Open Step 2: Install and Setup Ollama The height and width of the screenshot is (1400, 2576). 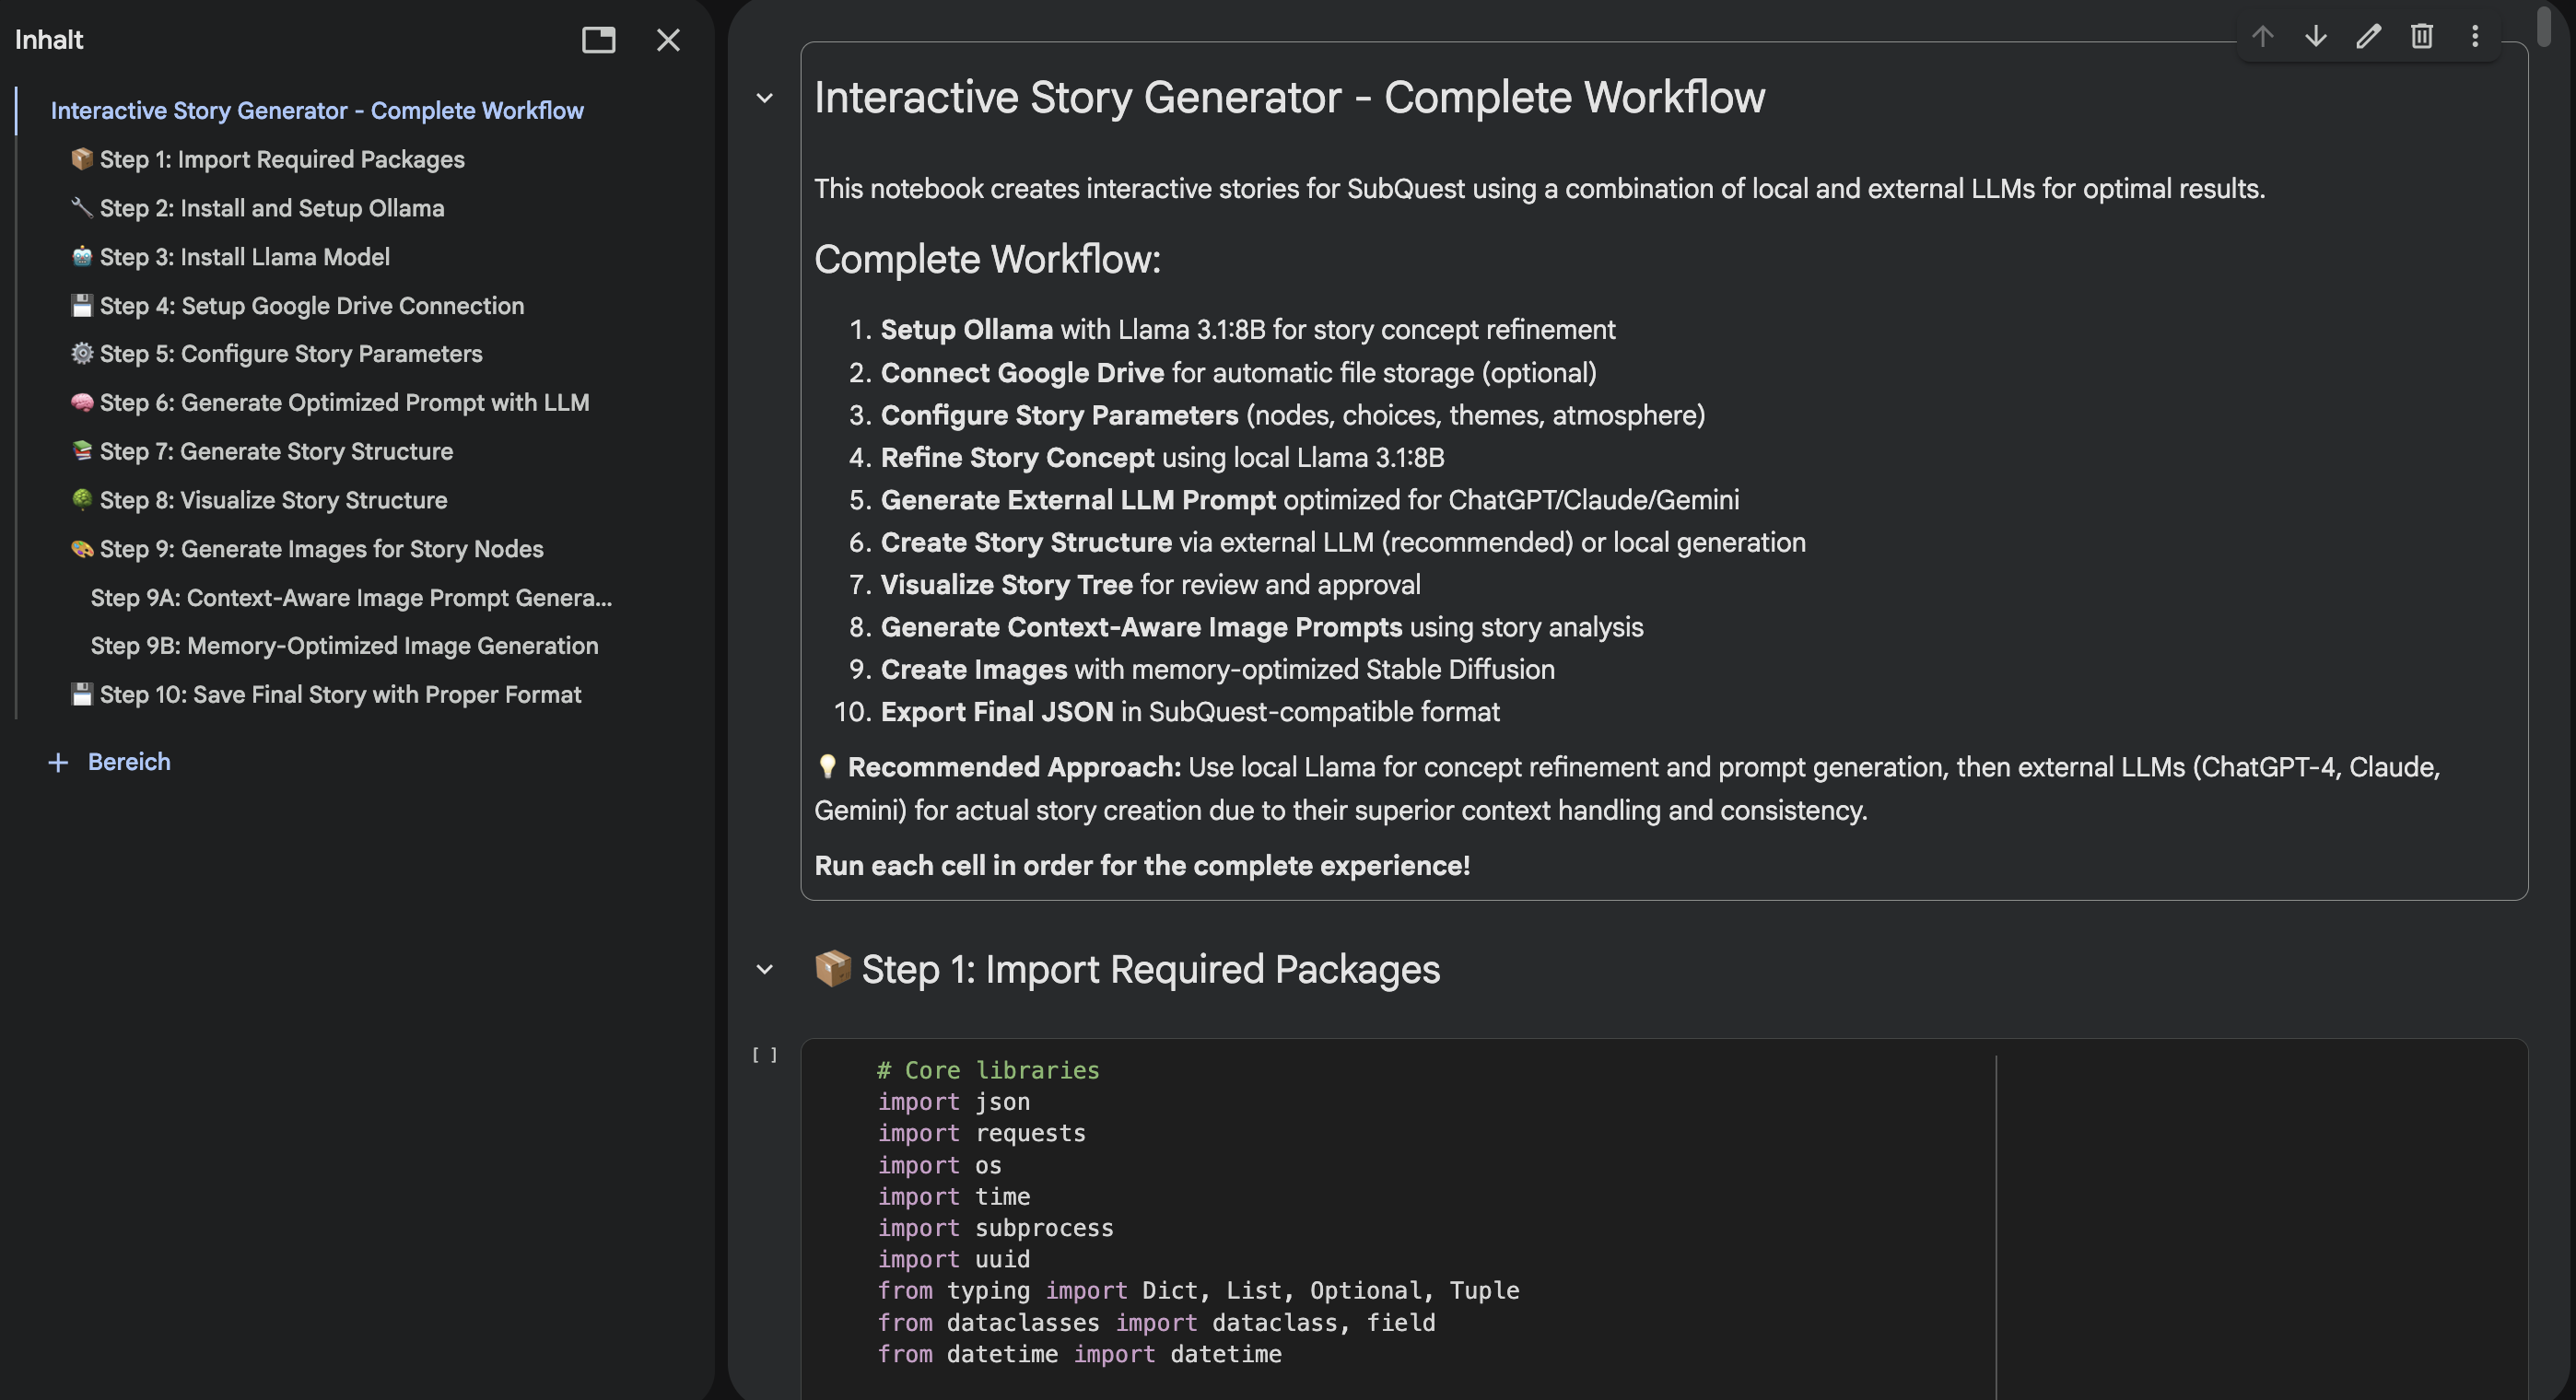271,208
